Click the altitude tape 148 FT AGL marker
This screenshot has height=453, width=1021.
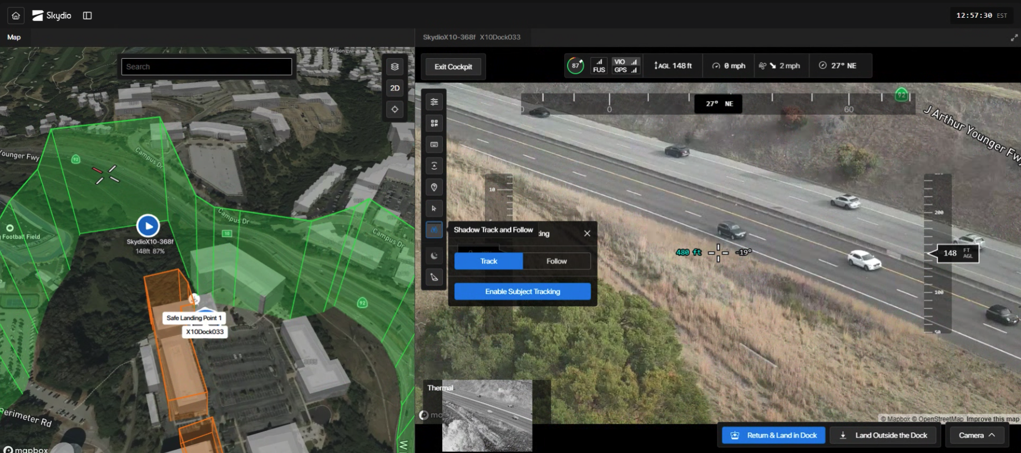click(x=957, y=253)
